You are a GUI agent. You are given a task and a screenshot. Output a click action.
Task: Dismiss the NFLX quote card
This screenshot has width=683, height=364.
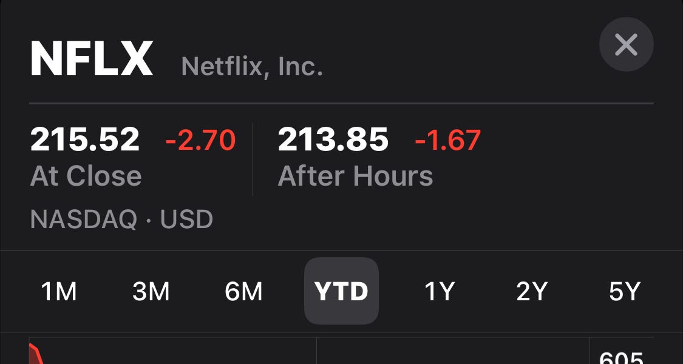pyautogui.click(x=626, y=44)
